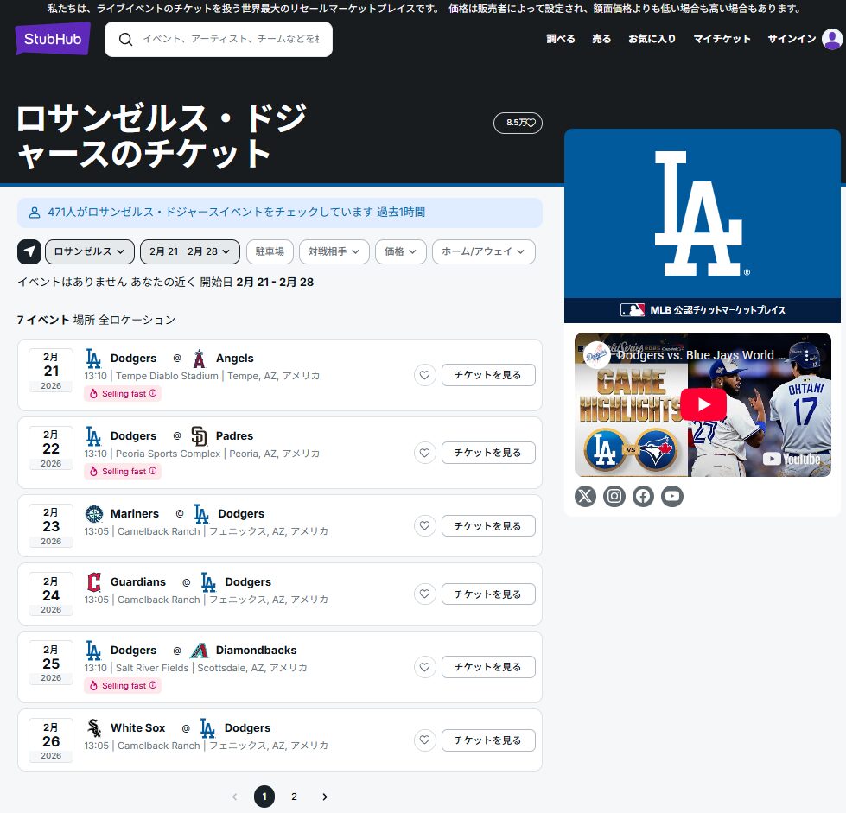Image resolution: width=846 pixels, height=813 pixels.
Task: Play the Dodgers vs. Blue Jays video
Action: 703,404
